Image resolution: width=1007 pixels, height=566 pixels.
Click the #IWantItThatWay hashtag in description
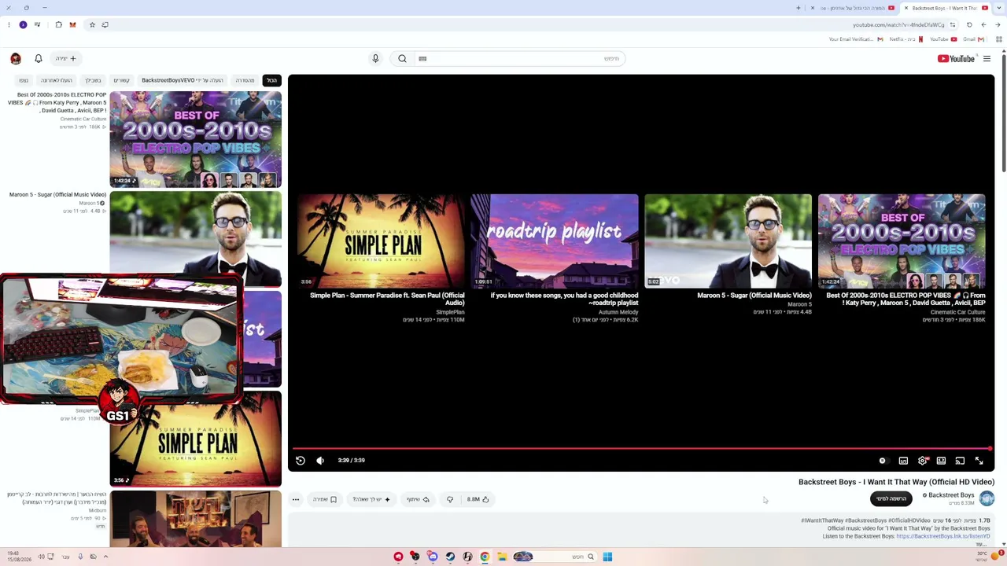(822, 520)
